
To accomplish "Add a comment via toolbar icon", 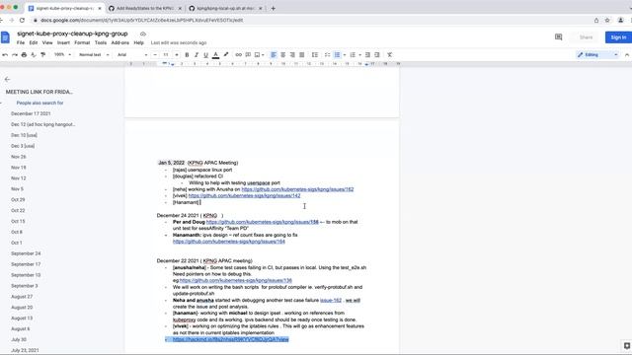I will coord(248,55).
